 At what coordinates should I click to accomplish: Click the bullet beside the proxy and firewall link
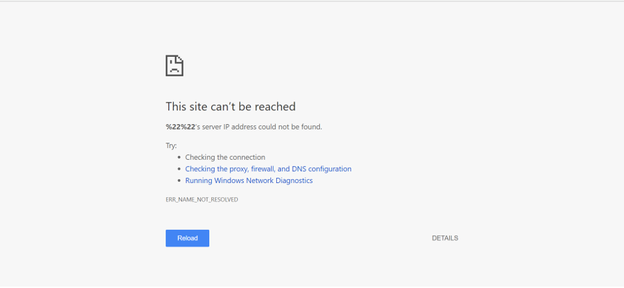[x=179, y=169]
